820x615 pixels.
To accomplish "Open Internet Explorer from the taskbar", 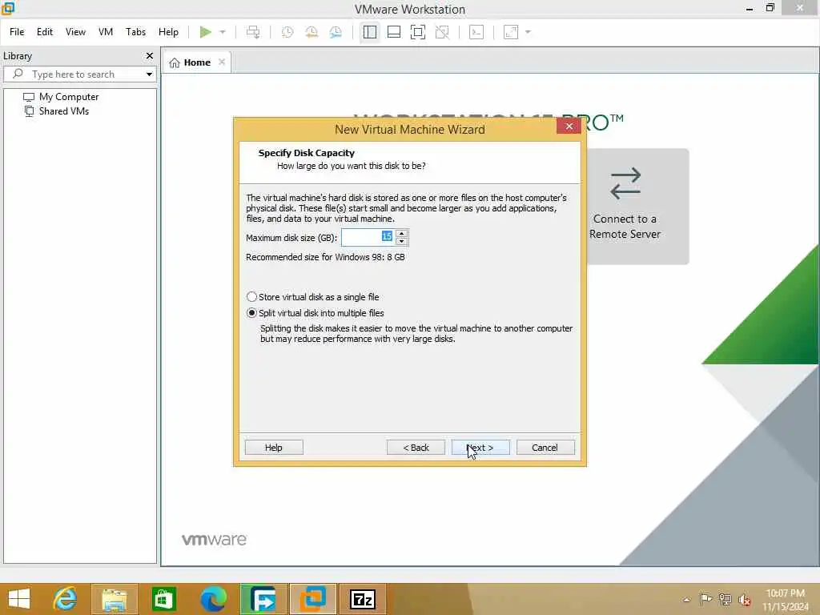I will click(65, 599).
